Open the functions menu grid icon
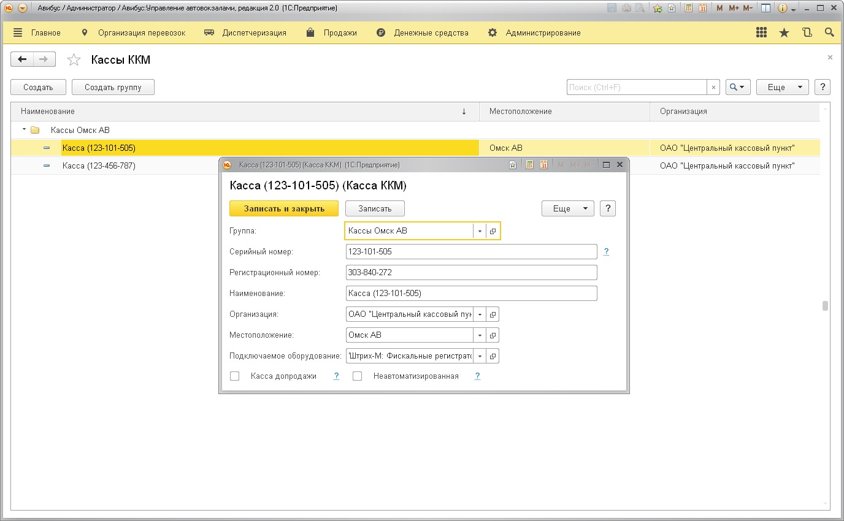Viewport: 844px width, 521px height. [x=761, y=33]
